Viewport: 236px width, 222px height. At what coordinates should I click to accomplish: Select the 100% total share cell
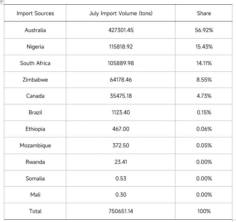[204, 211]
